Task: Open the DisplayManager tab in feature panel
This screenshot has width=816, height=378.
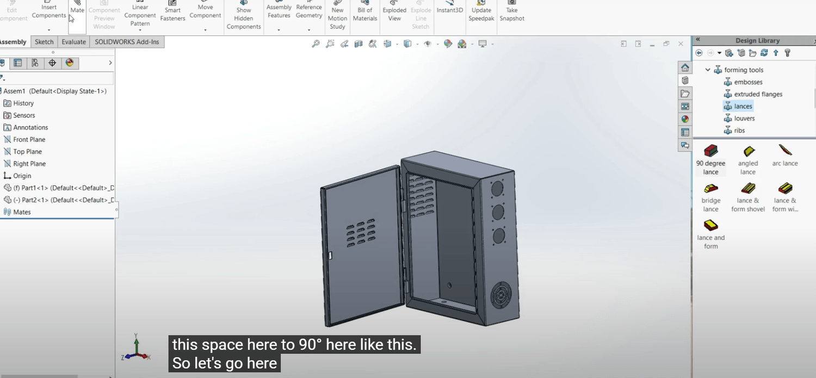Action: pyautogui.click(x=70, y=63)
